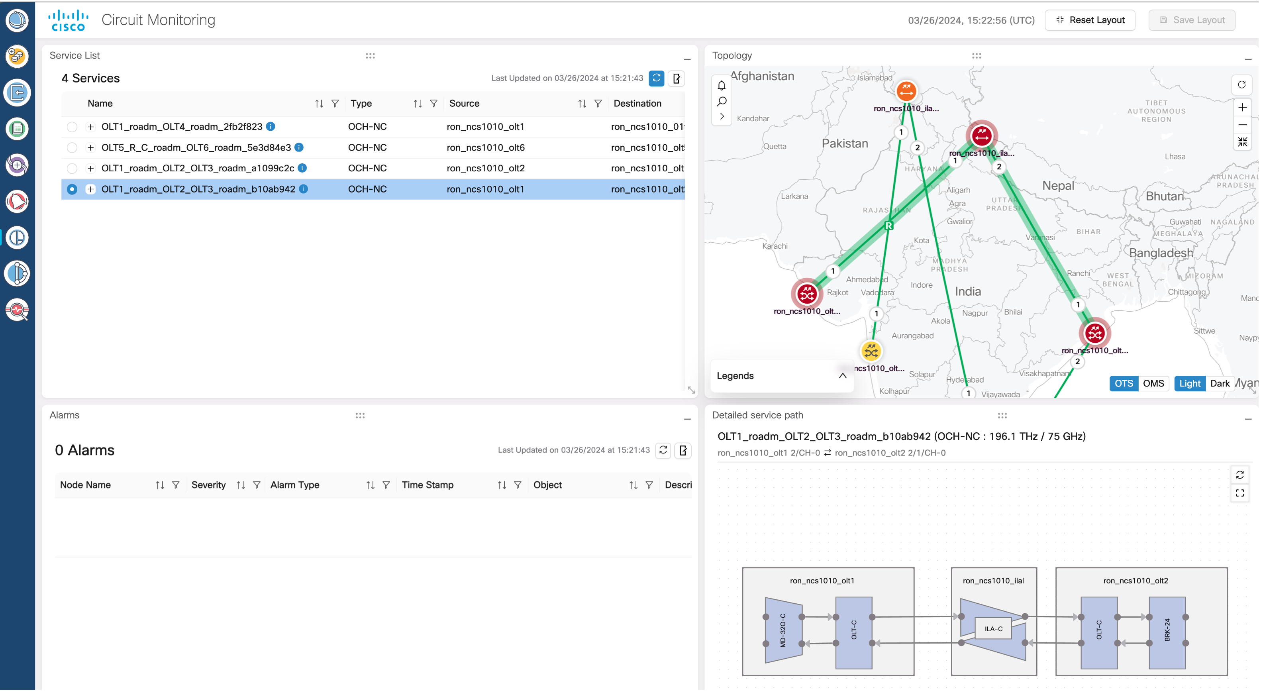Refresh the topology map view
Viewport: 1263px width, 691px height.
[1242, 85]
